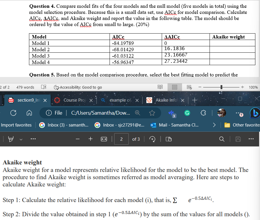Click the 479 words count

click(25, 87)
